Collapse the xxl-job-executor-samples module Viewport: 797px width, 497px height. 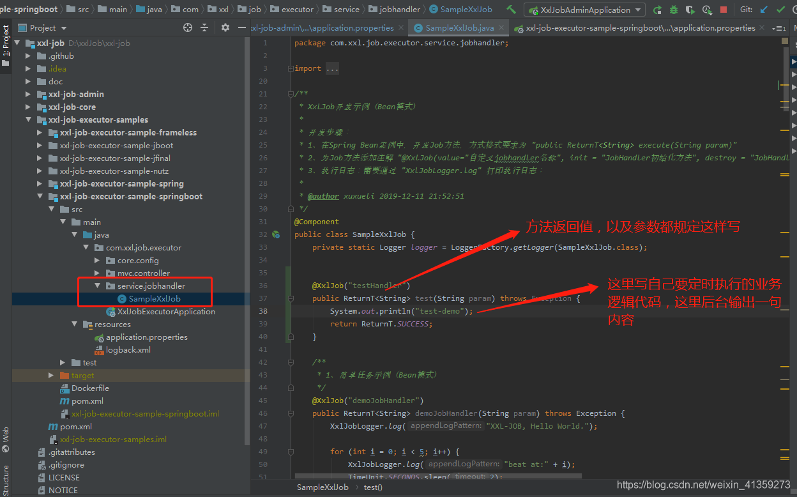coord(28,120)
